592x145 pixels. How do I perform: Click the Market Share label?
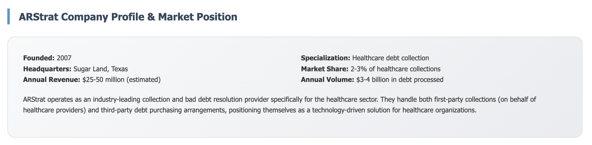325,69
